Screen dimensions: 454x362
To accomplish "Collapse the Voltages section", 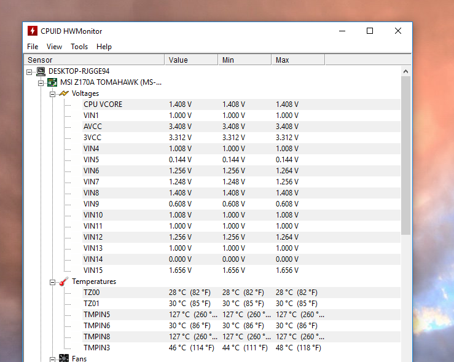I will [52, 94].
